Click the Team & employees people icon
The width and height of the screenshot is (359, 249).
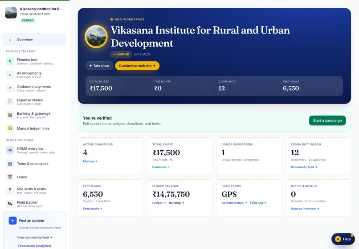click(10, 164)
